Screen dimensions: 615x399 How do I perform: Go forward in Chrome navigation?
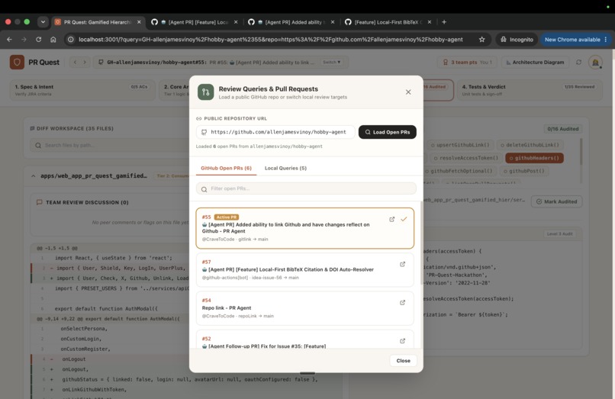[x=24, y=39]
